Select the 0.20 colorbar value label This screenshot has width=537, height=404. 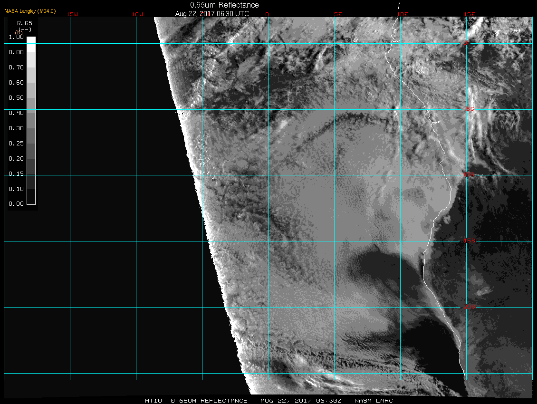(x=16, y=158)
